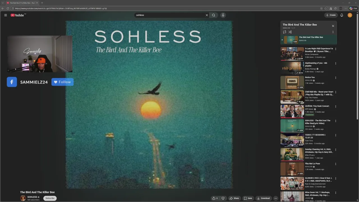Select current playlist item 'The Bird And The Killer Bee'
Viewport: 359px width, 202px height.
[309, 40]
